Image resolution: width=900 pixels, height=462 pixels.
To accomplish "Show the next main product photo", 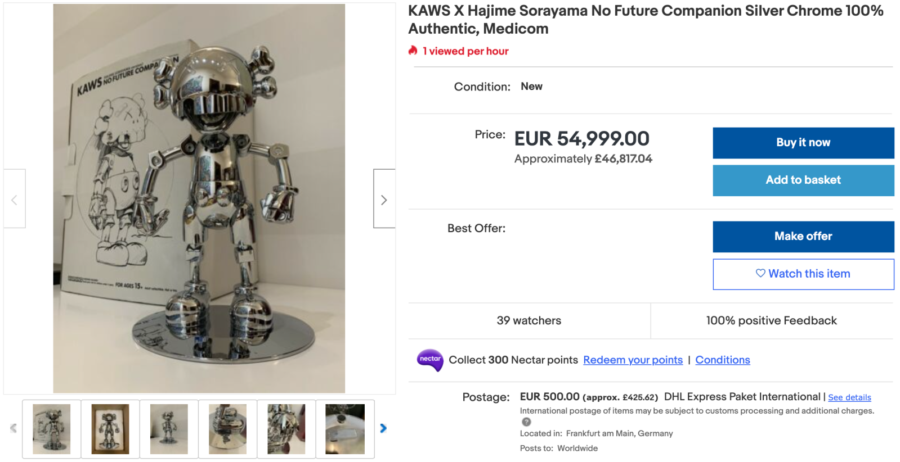I will tap(384, 200).
